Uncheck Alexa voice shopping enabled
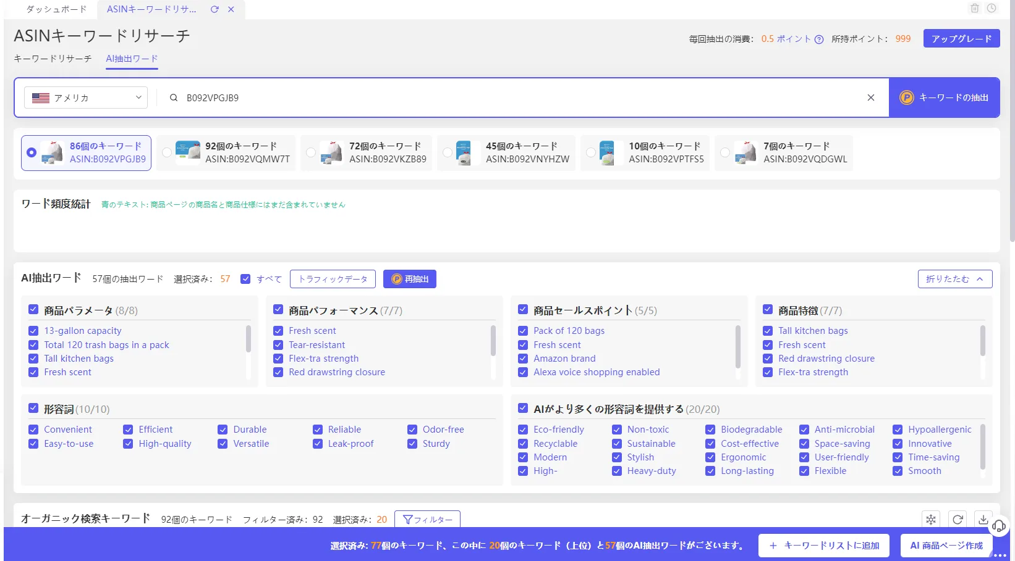 click(x=523, y=372)
